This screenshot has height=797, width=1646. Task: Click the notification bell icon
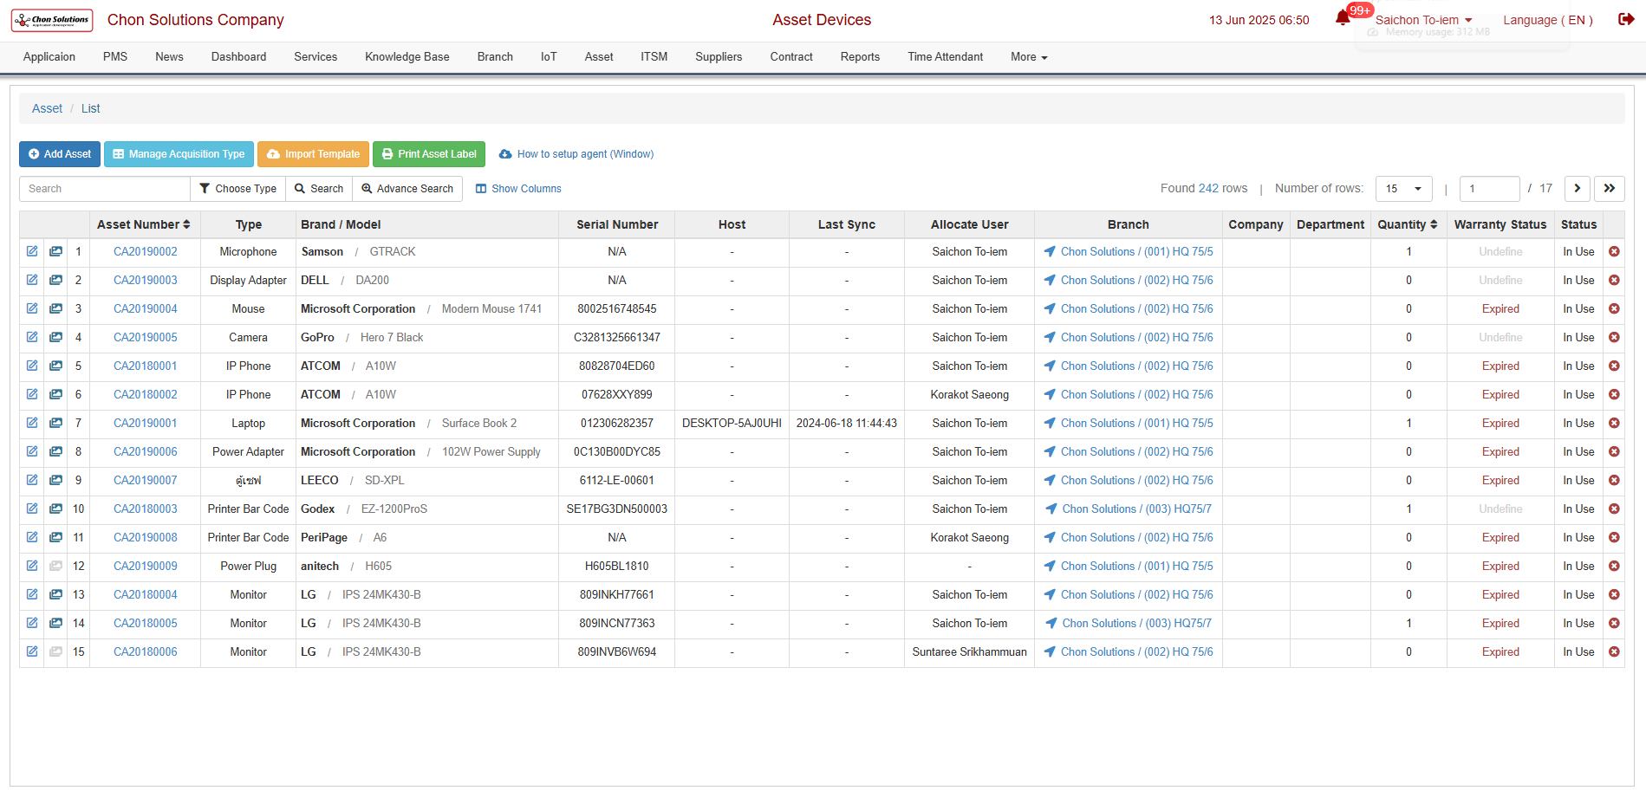tap(1343, 18)
